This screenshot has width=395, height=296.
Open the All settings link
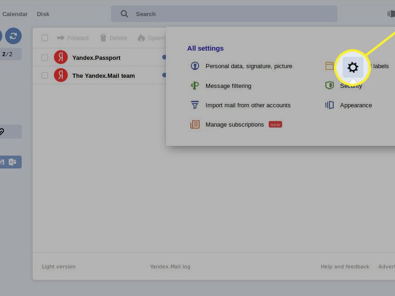[x=205, y=48]
